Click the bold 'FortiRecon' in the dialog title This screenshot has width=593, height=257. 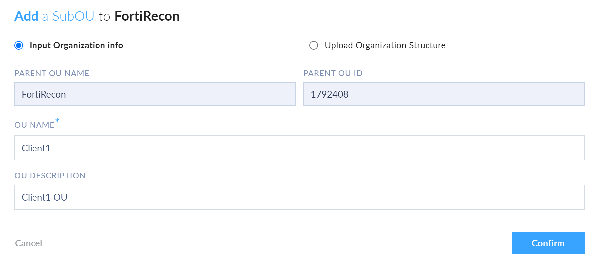tap(147, 16)
